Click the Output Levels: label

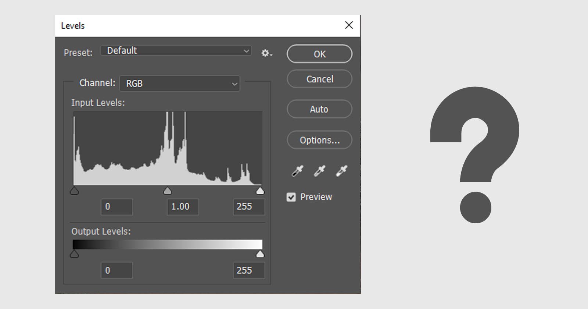101,232
